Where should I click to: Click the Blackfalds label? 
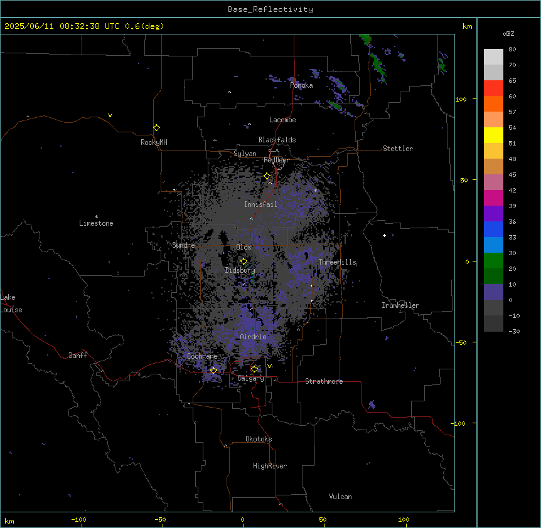[277, 140]
